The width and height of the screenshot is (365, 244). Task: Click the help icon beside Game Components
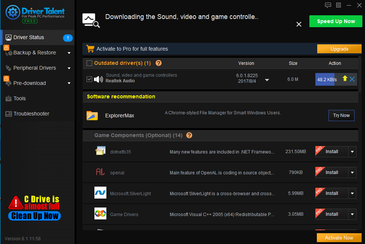point(189,135)
